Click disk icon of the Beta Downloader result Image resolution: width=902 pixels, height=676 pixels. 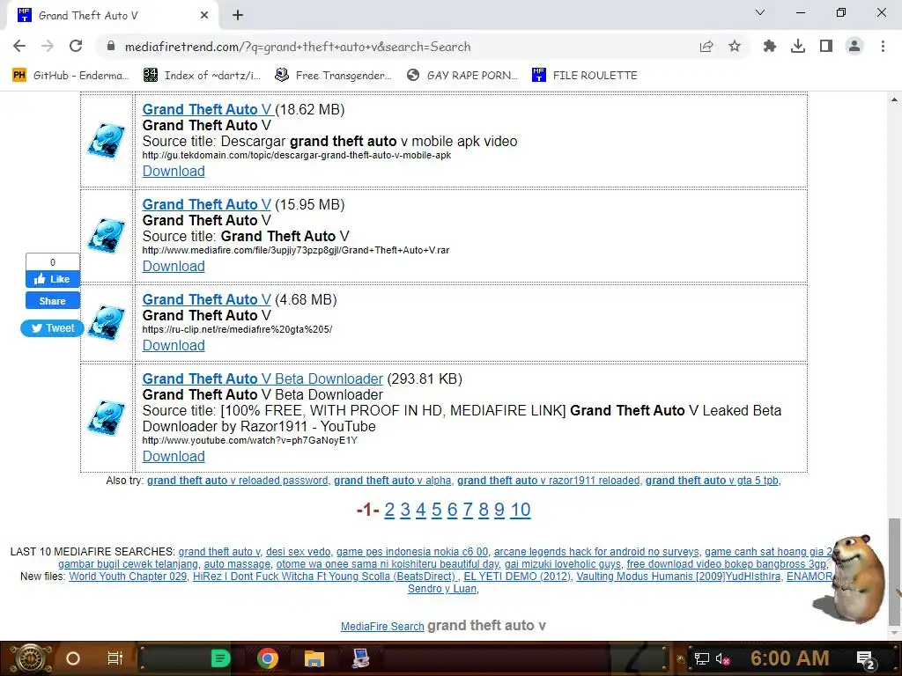[107, 418]
